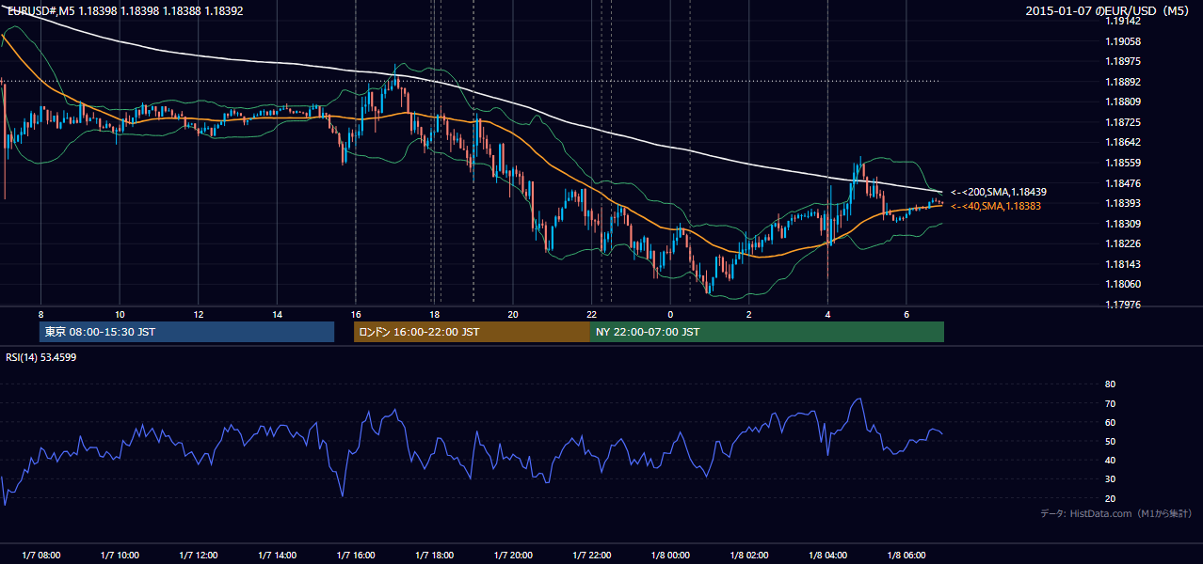Click the HistData.com data source credit
The image size is (1203, 564).
pos(1115,513)
